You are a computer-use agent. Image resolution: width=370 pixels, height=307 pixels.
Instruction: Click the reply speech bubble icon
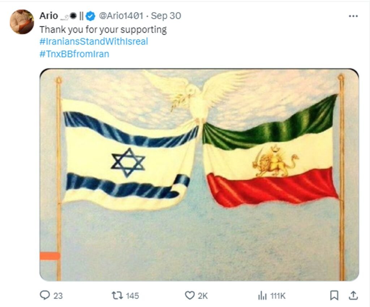[45, 295]
